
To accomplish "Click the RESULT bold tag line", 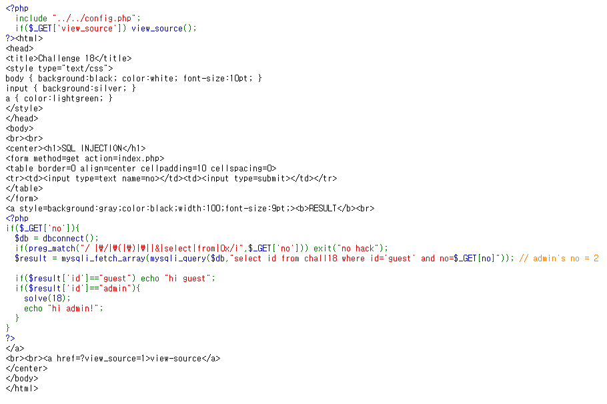I will [189, 209].
